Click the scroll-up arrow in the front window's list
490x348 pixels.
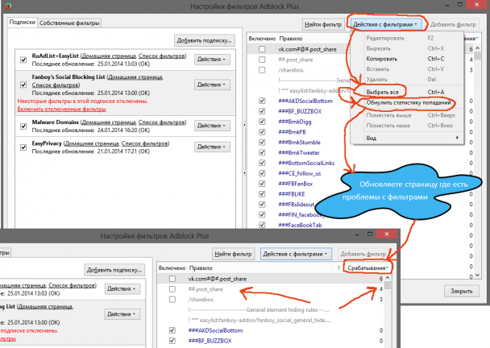(x=388, y=278)
